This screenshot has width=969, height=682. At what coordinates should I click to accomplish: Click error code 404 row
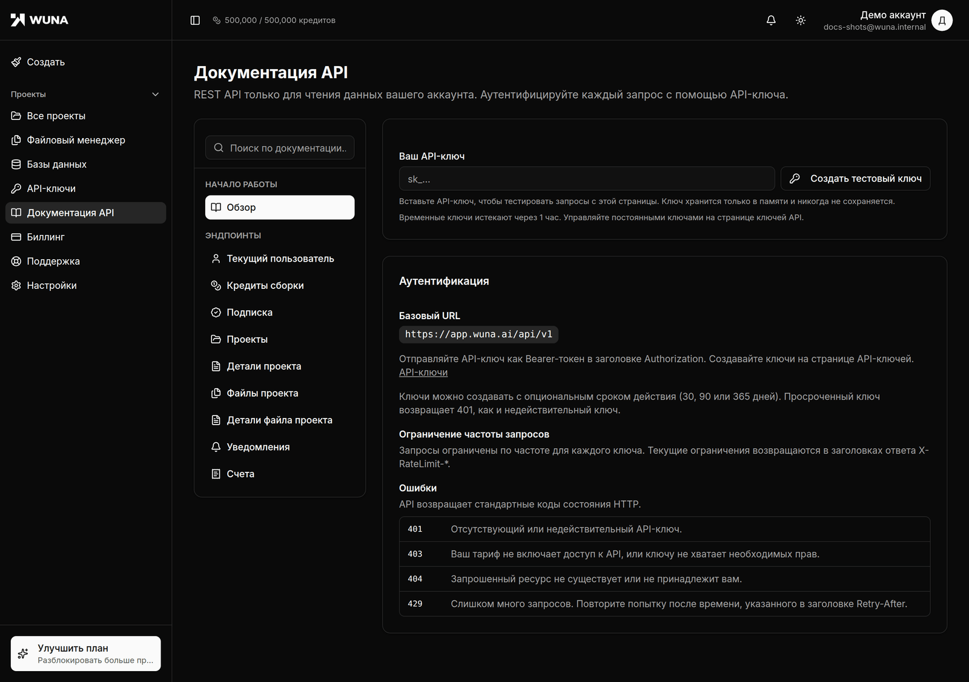coord(664,579)
